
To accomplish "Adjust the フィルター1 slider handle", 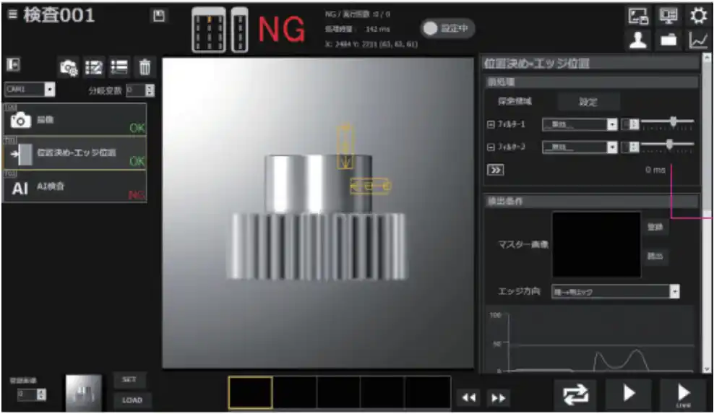I will pyautogui.click(x=674, y=121).
